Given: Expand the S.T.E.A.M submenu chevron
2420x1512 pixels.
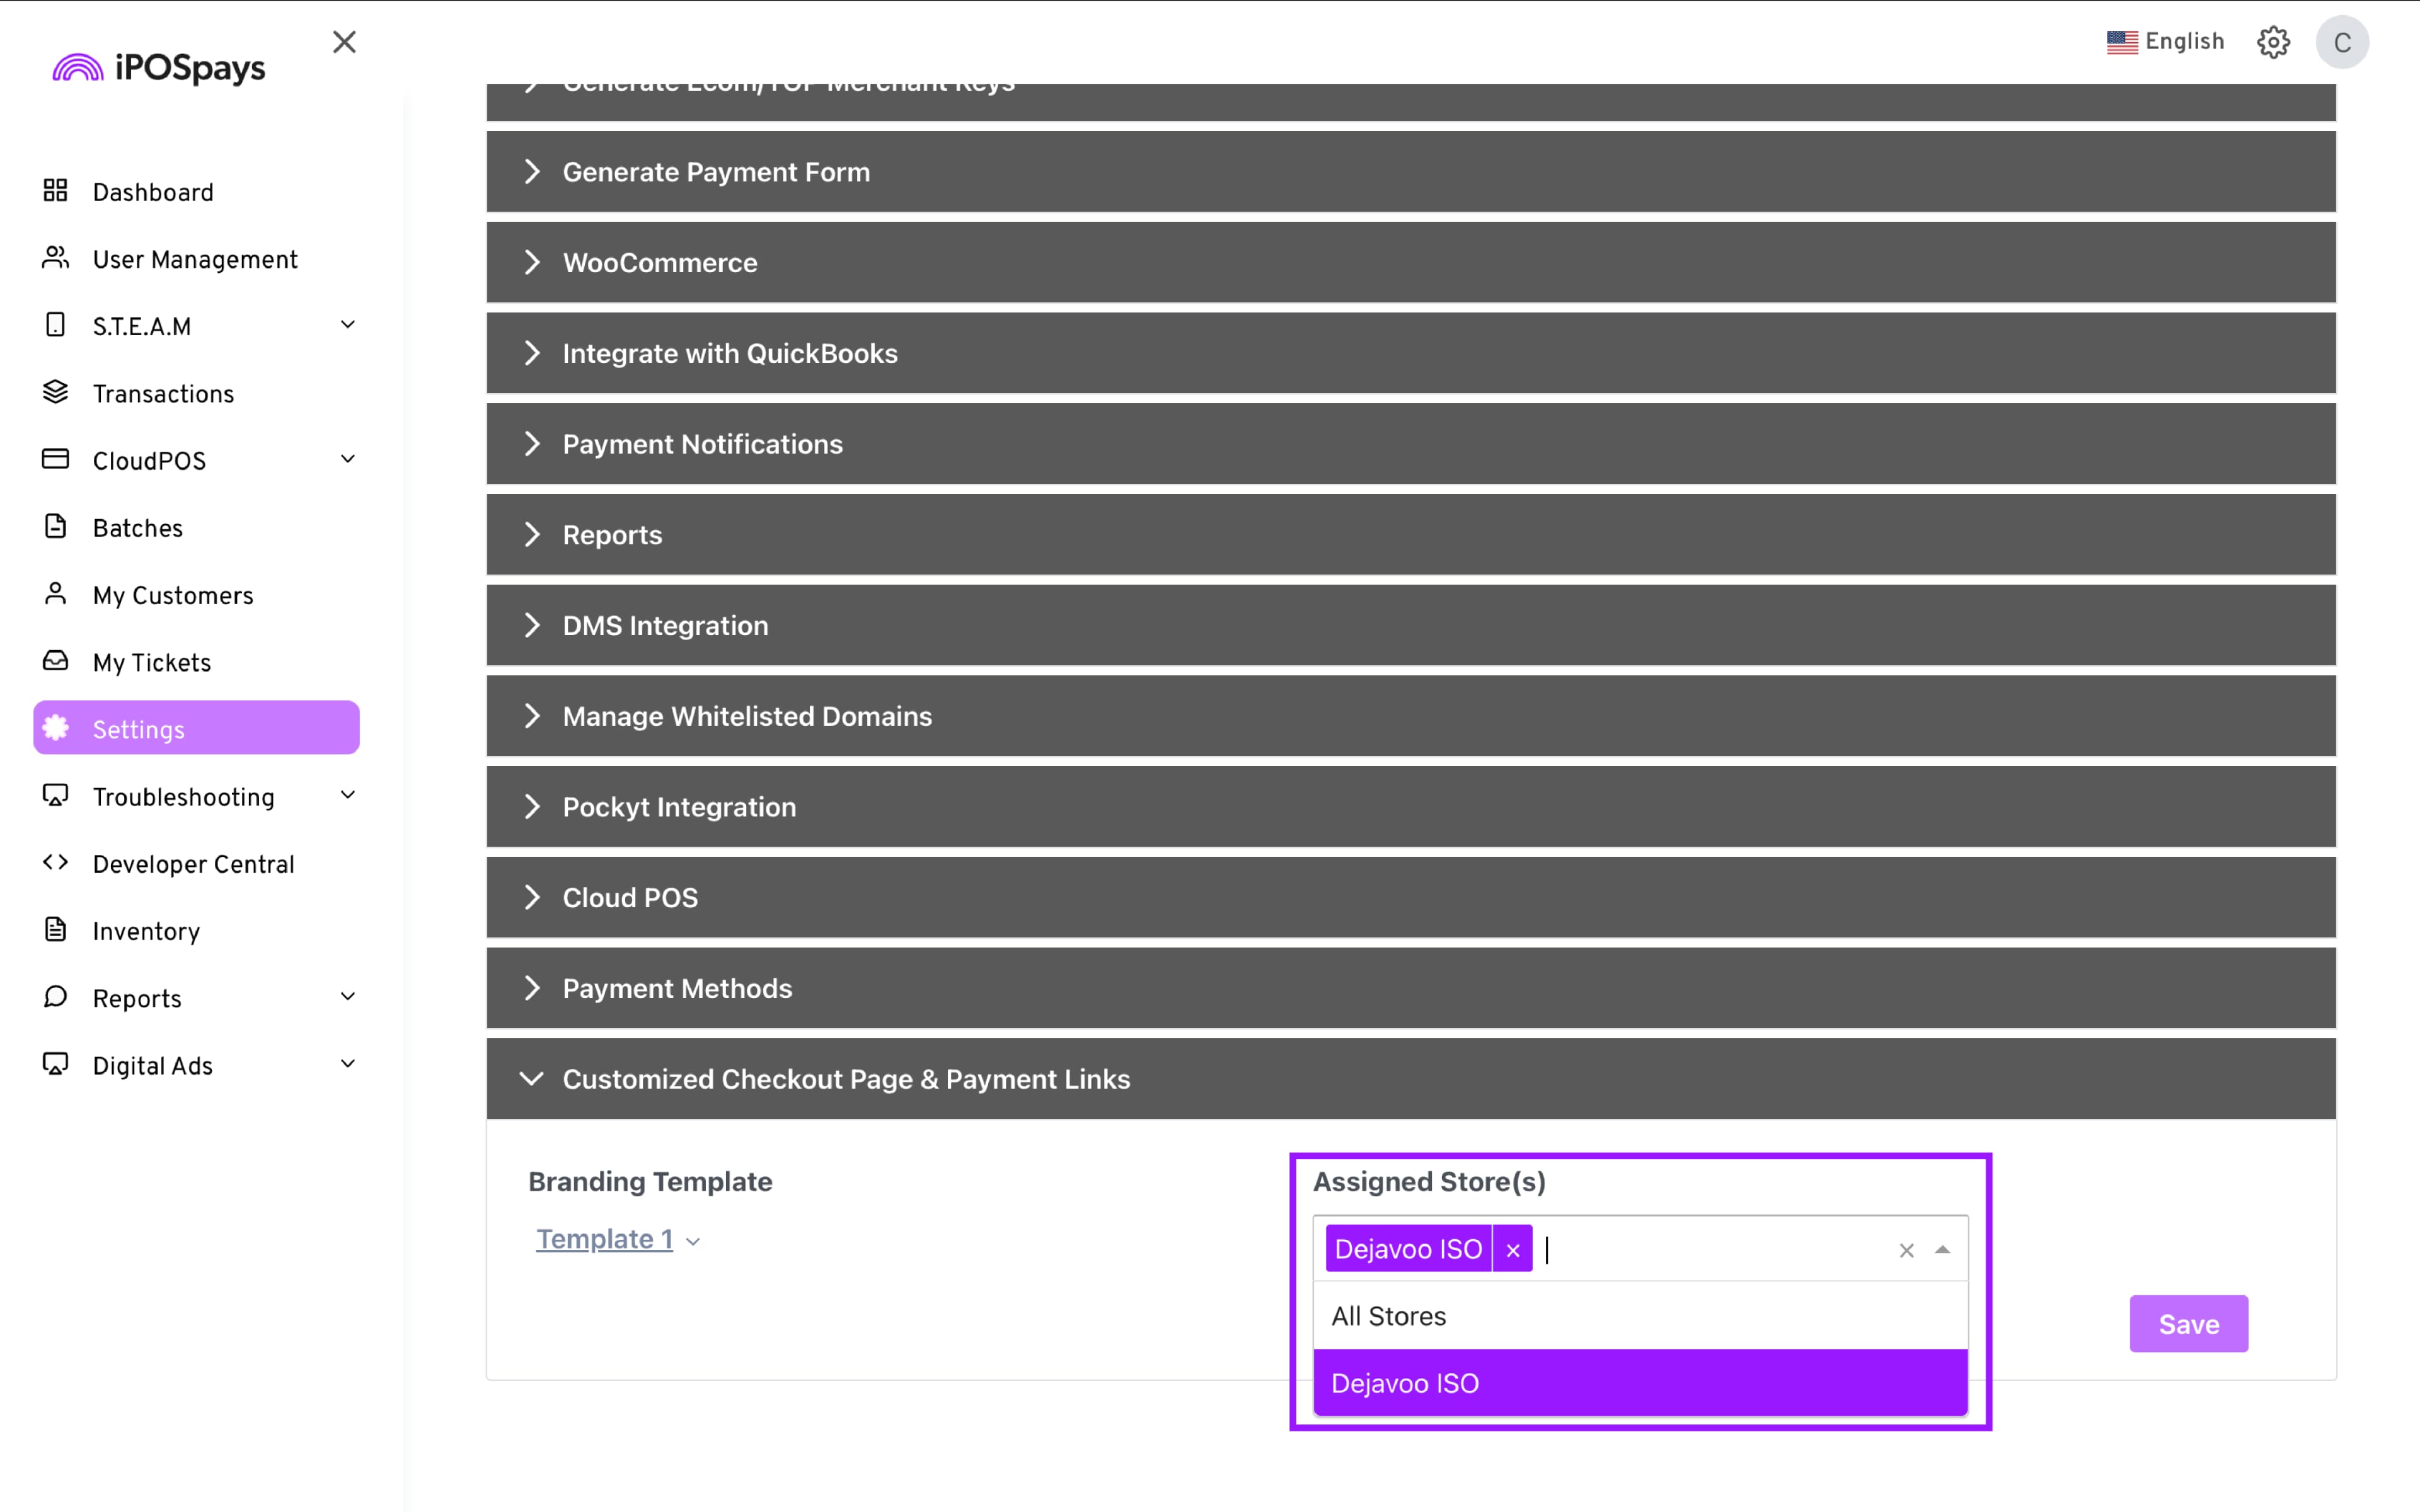Looking at the screenshot, I should click(348, 325).
